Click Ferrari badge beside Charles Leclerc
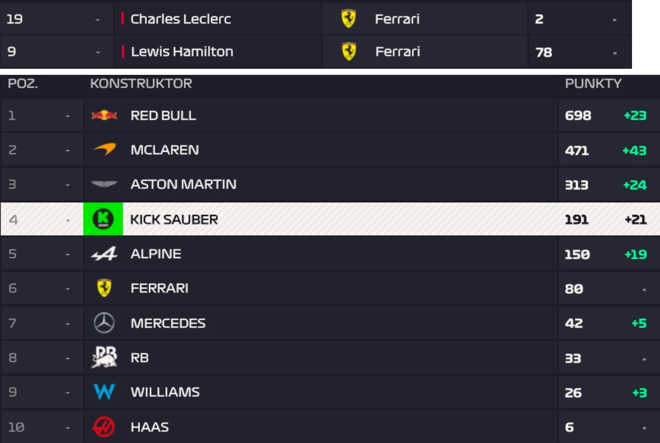The width and height of the screenshot is (660, 443). click(x=349, y=19)
